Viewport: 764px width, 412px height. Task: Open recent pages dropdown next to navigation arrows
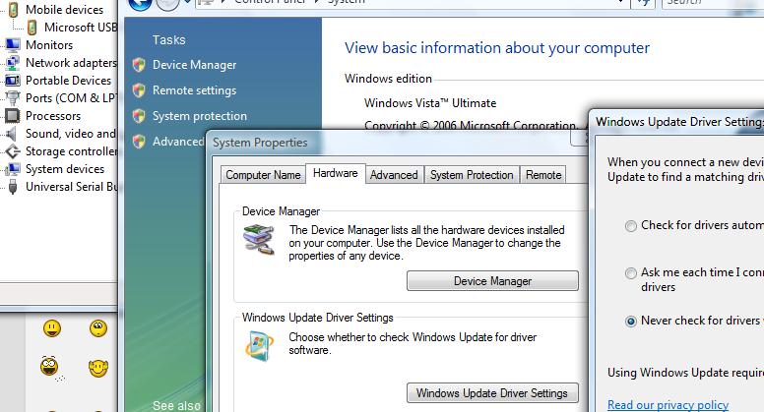click(x=187, y=2)
